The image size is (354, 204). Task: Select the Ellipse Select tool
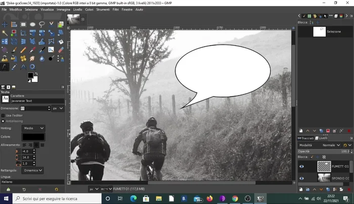[32, 24]
